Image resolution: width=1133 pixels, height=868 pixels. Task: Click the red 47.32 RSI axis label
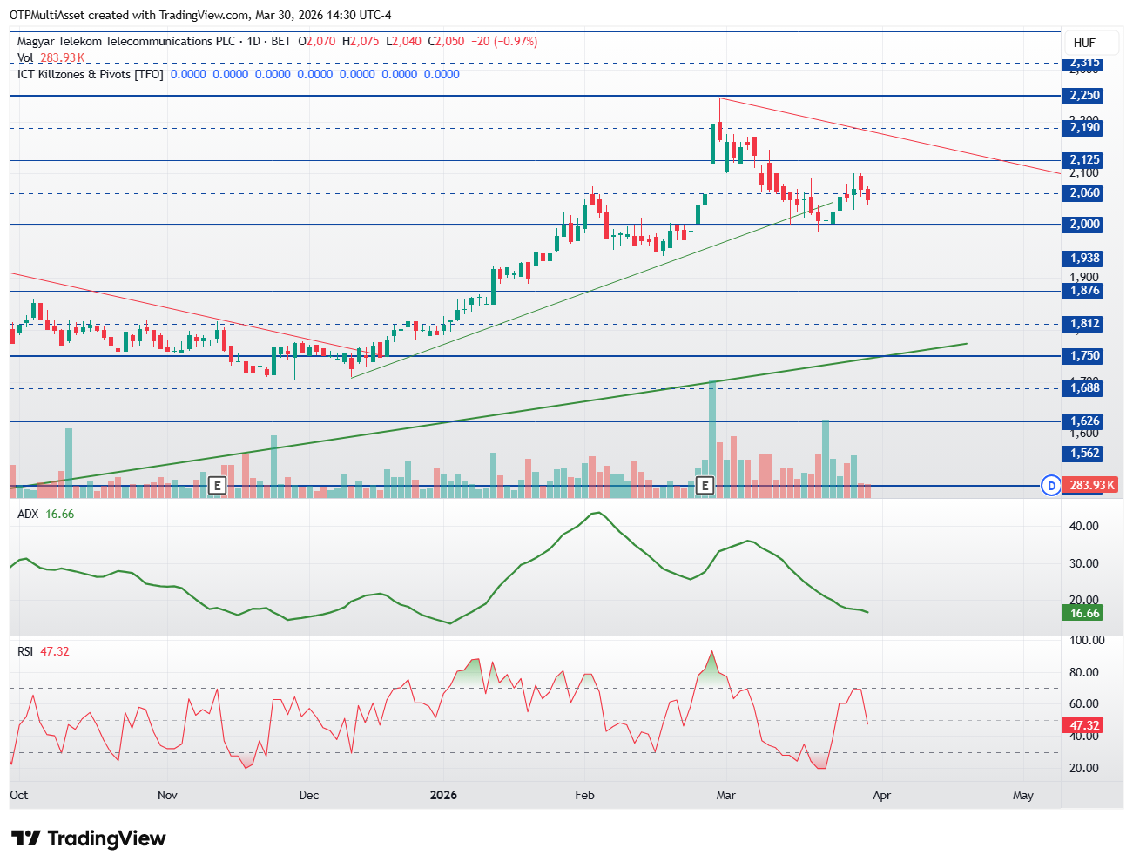[1082, 725]
